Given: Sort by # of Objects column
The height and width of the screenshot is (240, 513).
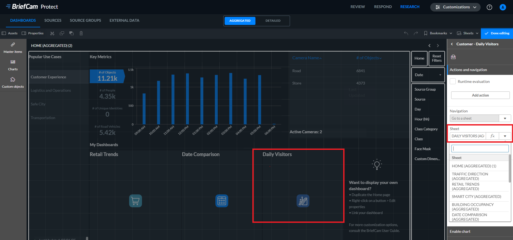Looking at the screenshot, I should pyautogui.click(x=369, y=58).
